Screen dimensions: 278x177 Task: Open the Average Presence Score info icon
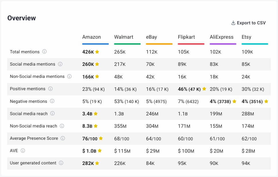[x=63, y=138]
